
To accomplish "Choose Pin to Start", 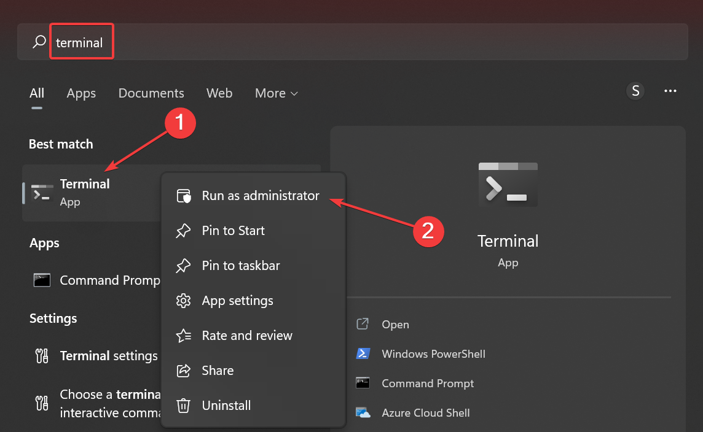I will pos(233,231).
